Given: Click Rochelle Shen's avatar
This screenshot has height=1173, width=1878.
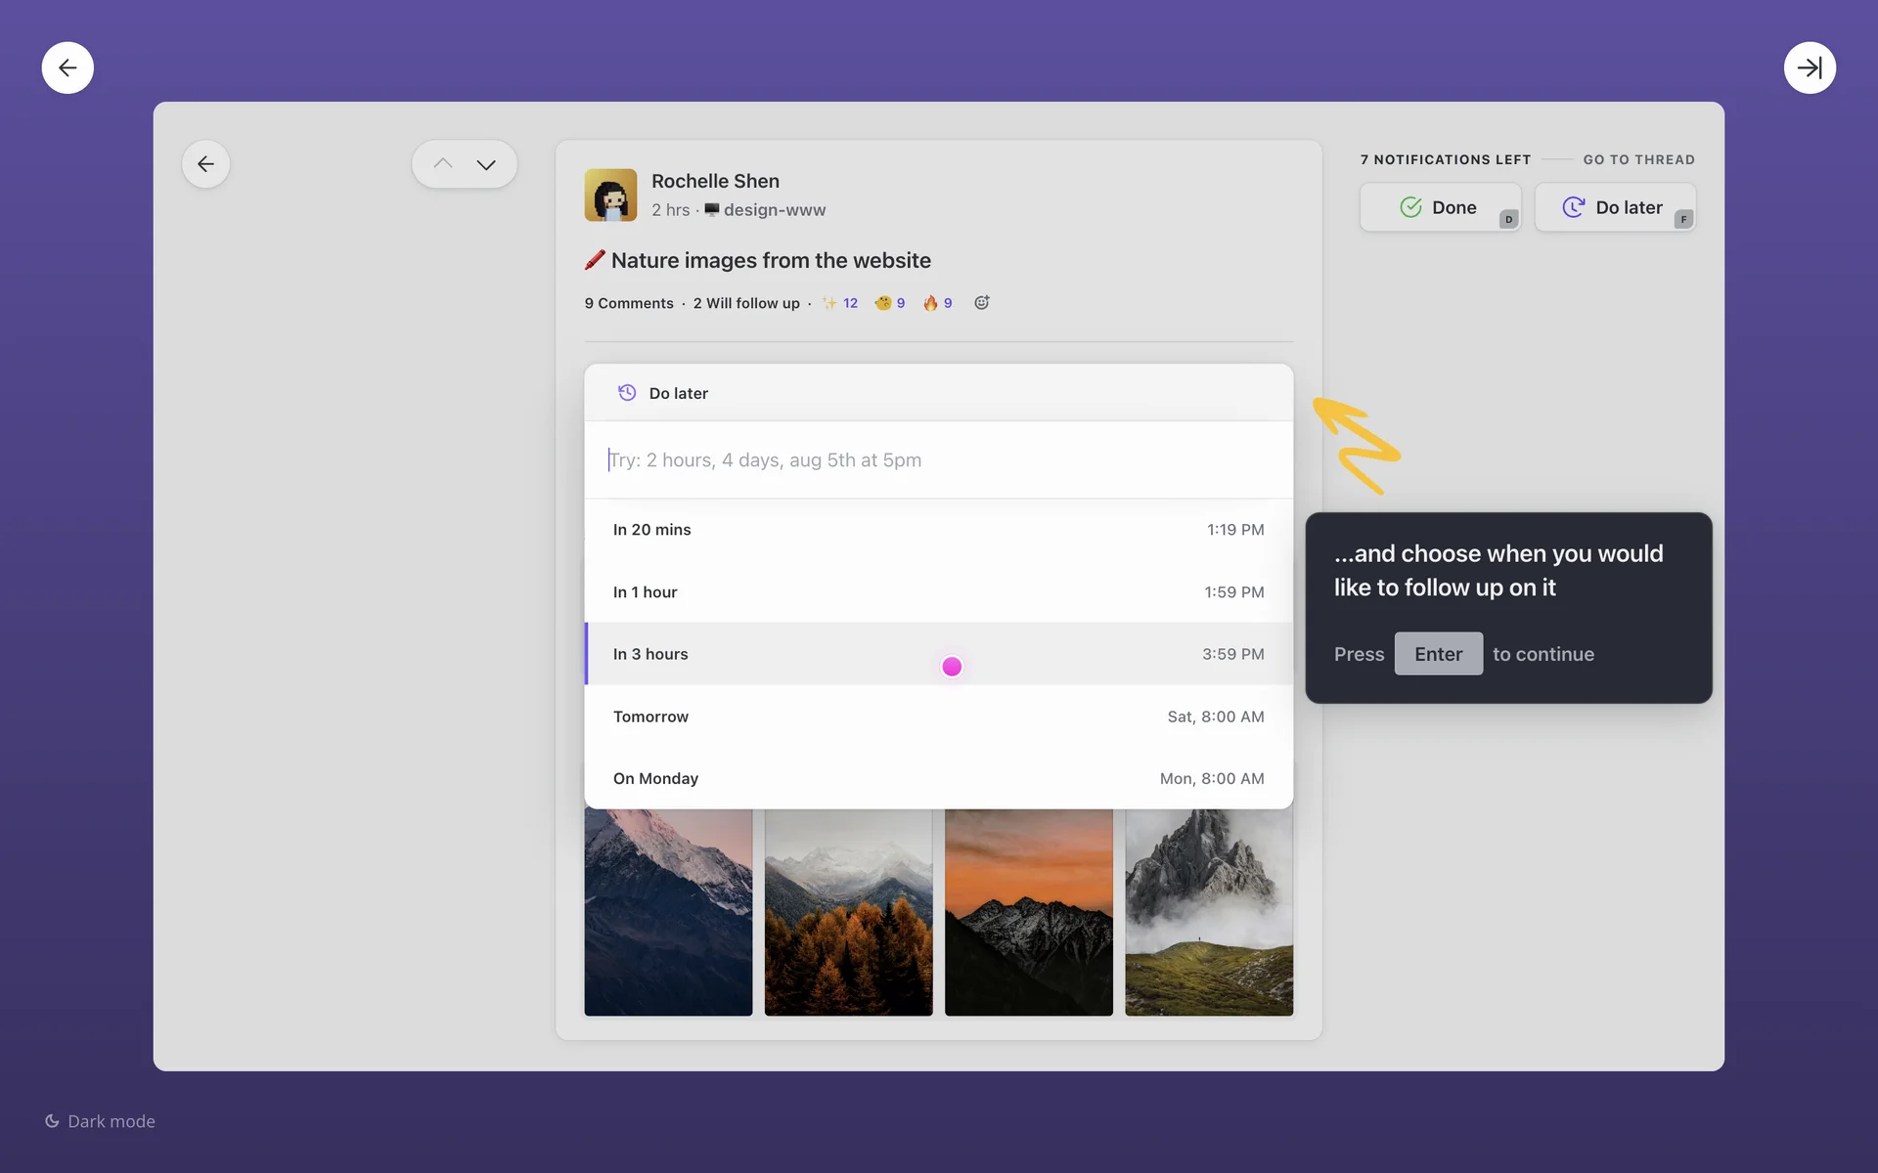Looking at the screenshot, I should click(610, 195).
